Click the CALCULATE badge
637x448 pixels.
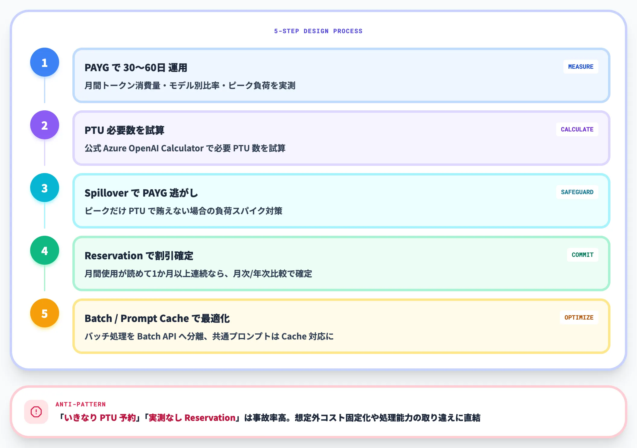pyautogui.click(x=577, y=129)
